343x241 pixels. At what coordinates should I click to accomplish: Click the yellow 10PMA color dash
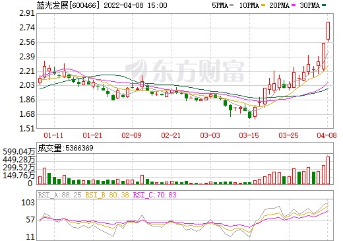263,5
